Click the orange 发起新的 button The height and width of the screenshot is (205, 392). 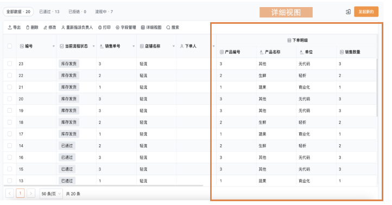tap(366, 12)
